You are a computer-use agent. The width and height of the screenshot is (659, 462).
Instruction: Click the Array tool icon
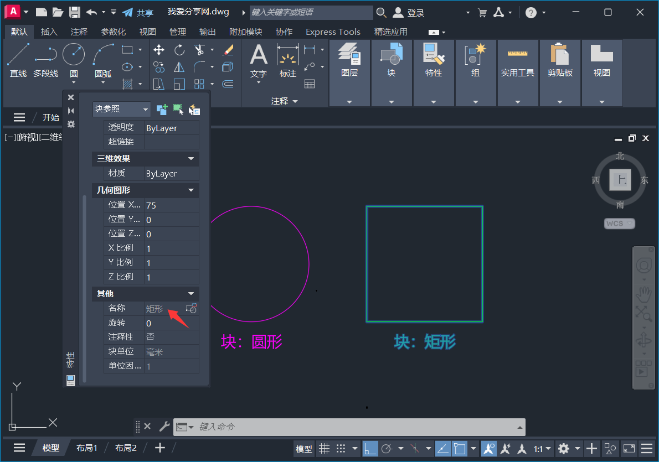point(199,84)
